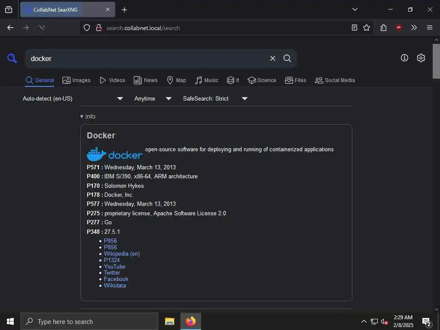This screenshot has width=440, height=330.
Task: Click muted volume tray icon
Action: [384, 321]
